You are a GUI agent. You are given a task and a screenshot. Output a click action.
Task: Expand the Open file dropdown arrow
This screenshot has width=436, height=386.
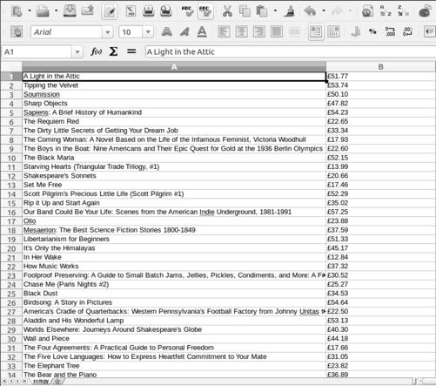pos(56,11)
